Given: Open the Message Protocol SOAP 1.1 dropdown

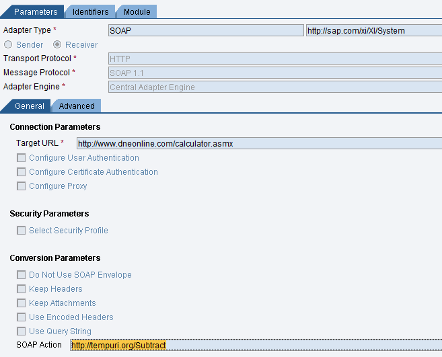Looking at the screenshot, I should (275, 73).
